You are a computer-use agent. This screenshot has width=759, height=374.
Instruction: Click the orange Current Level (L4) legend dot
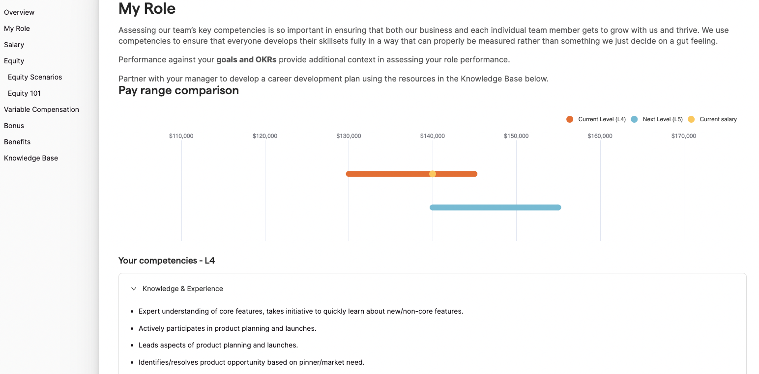(570, 119)
